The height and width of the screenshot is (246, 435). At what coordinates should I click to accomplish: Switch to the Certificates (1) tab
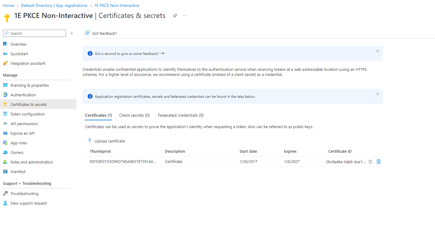point(98,115)
